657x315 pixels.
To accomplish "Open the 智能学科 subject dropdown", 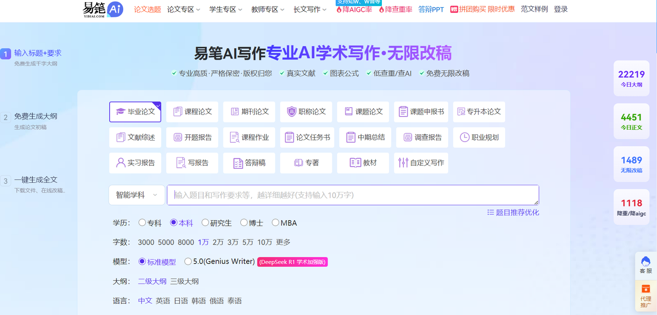I will point(137,195).
